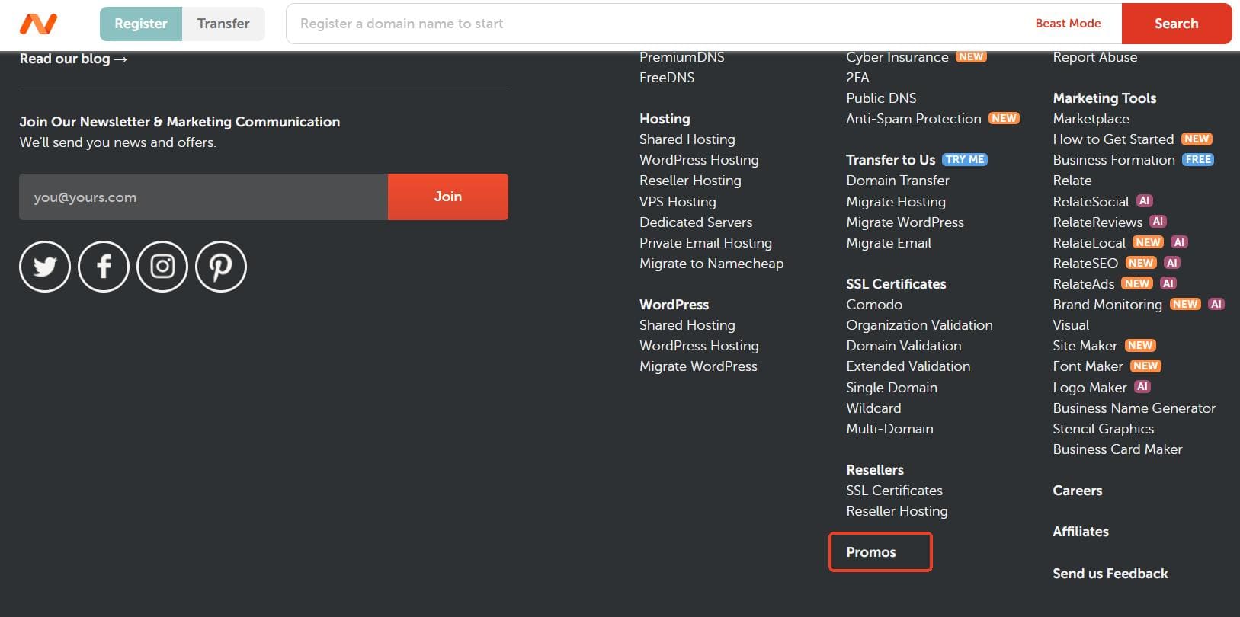Open SSL Certificates under Resellers
The width and height of the screenshot is (1240, 617).
[x=894, y=491]
